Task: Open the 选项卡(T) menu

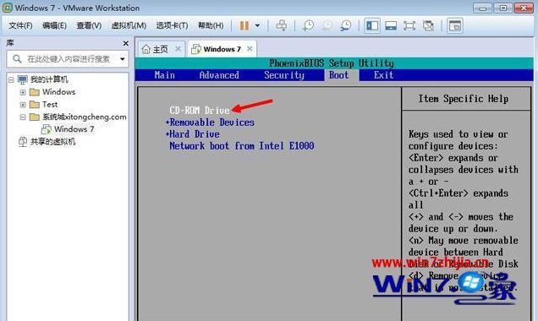Action: point(172,25)
